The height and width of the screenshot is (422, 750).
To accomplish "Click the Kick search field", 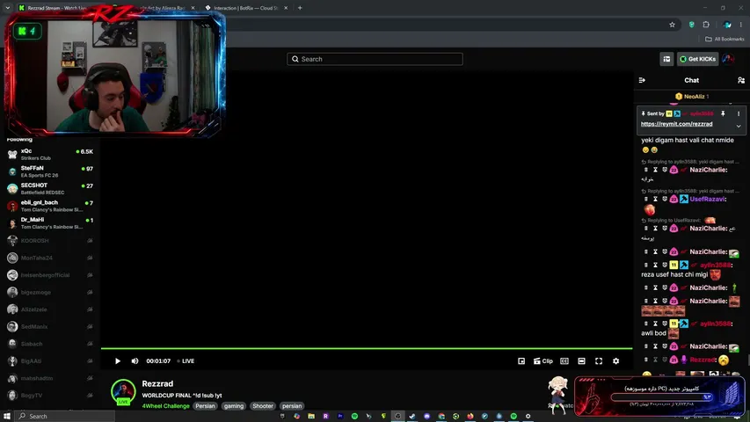I will (x=375, y=59).
